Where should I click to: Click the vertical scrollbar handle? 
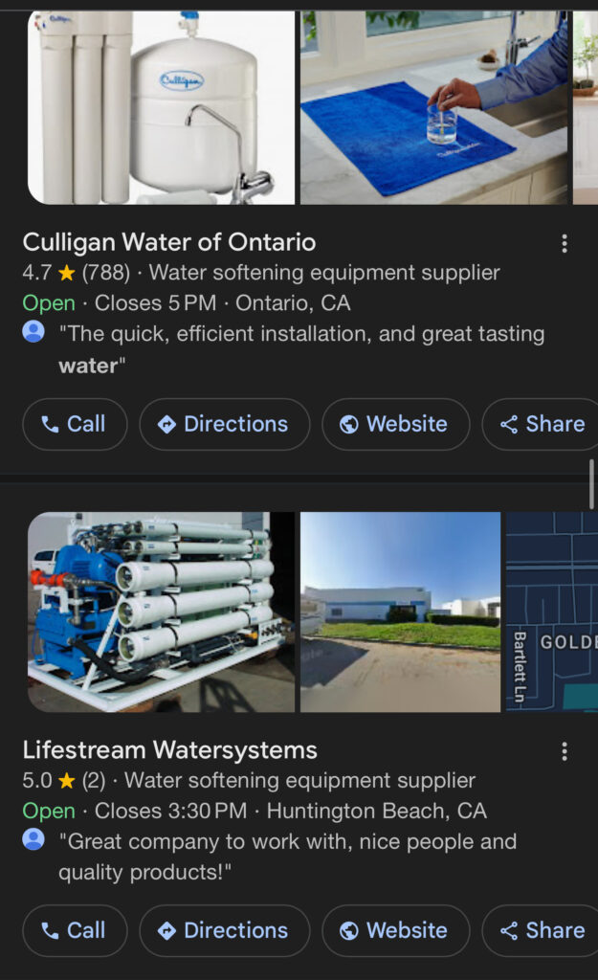click(x=592, y=484)
